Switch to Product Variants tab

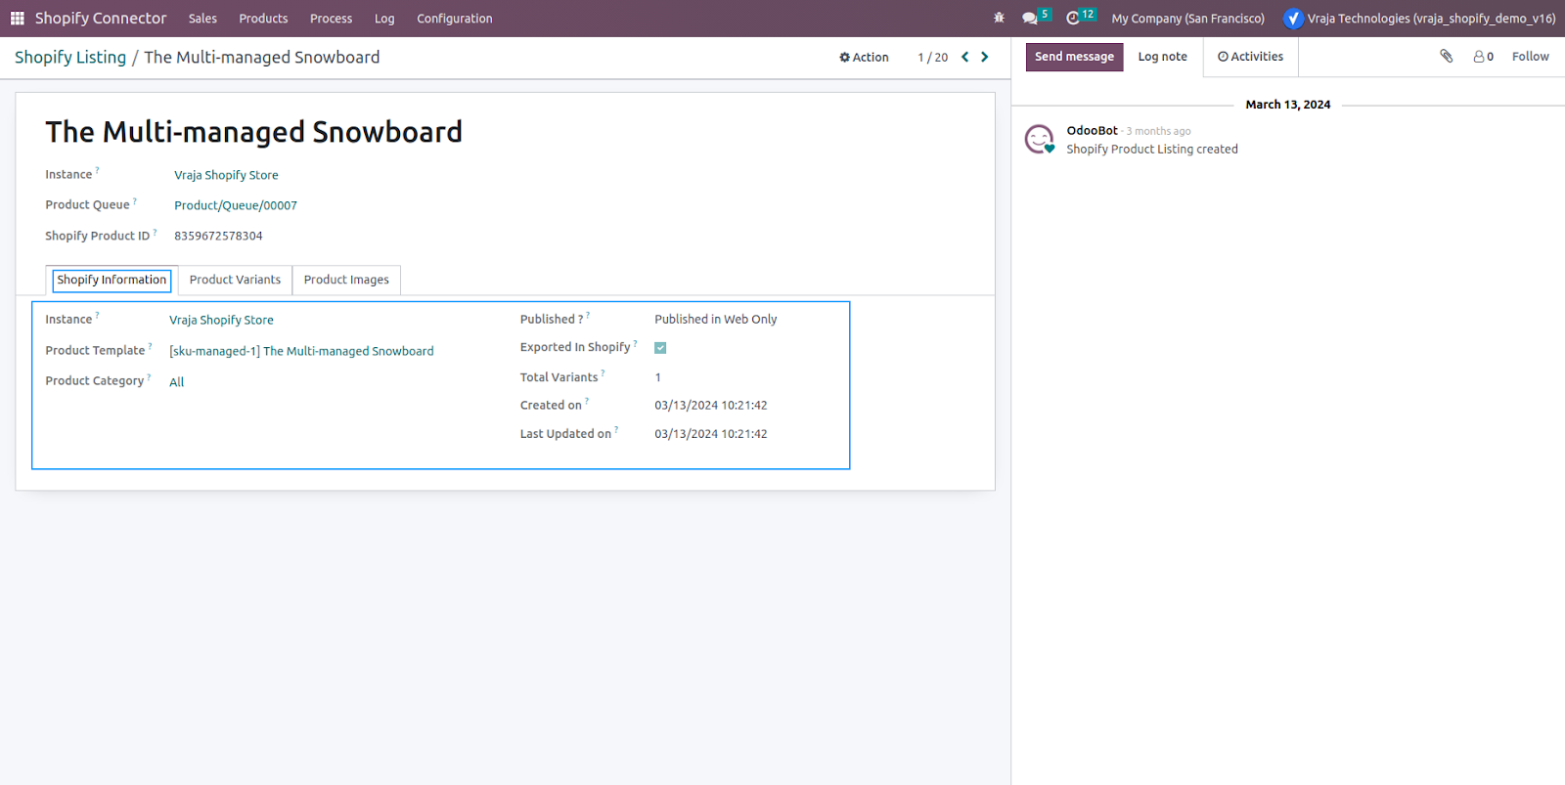pos(235,280)
